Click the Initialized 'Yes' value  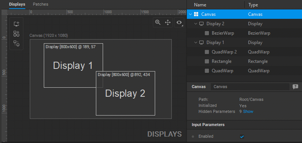point(243,106)
